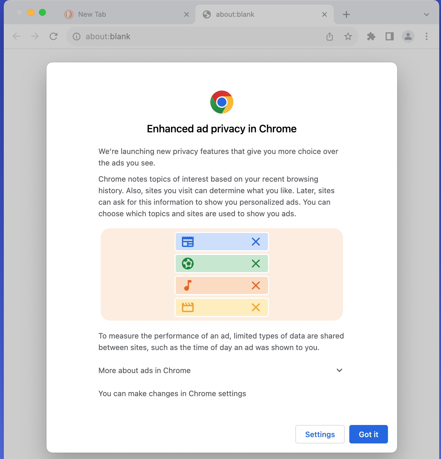The image size is (441, 459).
Task: Bookmark this page with star icon
Action: pos(348,36)
